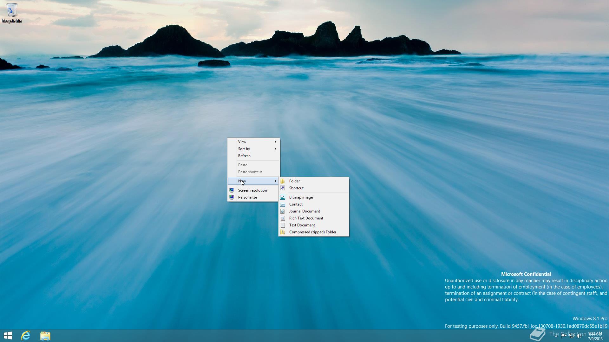Show hidden tray icons arrow
609x342 pixels.
coord(556,336)
